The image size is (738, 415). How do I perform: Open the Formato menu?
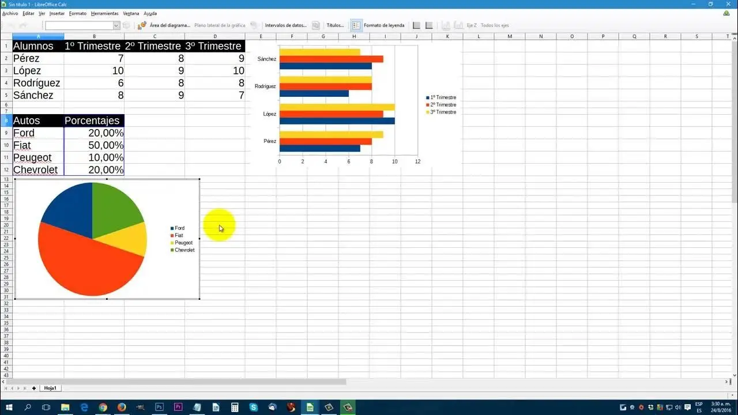[x=77, y=13]
